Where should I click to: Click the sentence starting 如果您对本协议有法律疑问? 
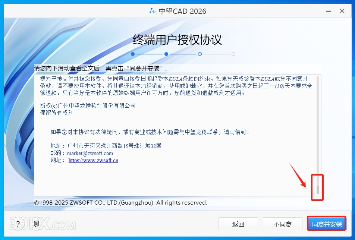point(150,132)
